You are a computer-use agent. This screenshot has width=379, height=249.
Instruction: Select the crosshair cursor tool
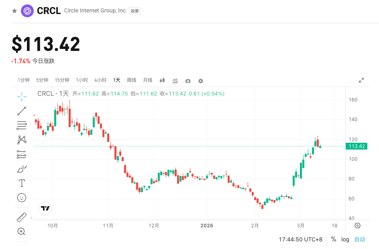pyautogui.click(x=21, y=97)
